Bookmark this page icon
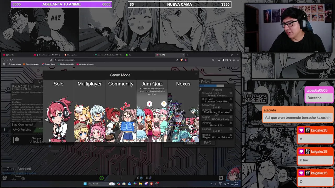Screen dimensions: 335x188 click(51, 60)
